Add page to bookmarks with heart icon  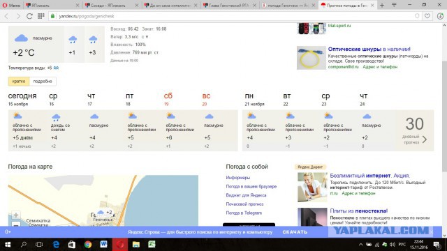427,16
